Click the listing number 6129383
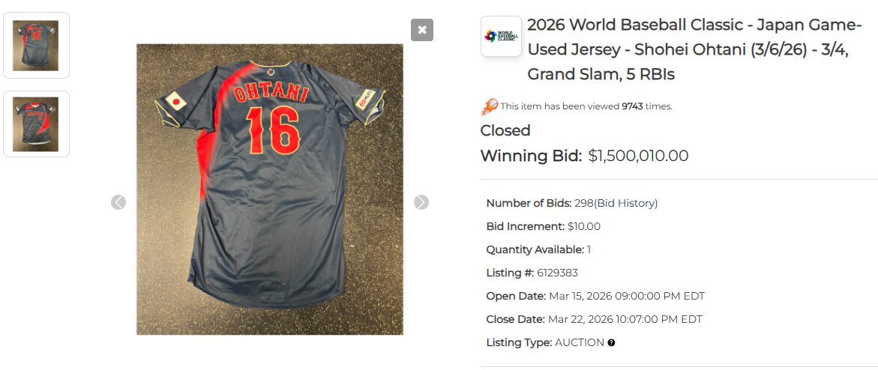Screen dimensions: 878x370 [557, 273]
